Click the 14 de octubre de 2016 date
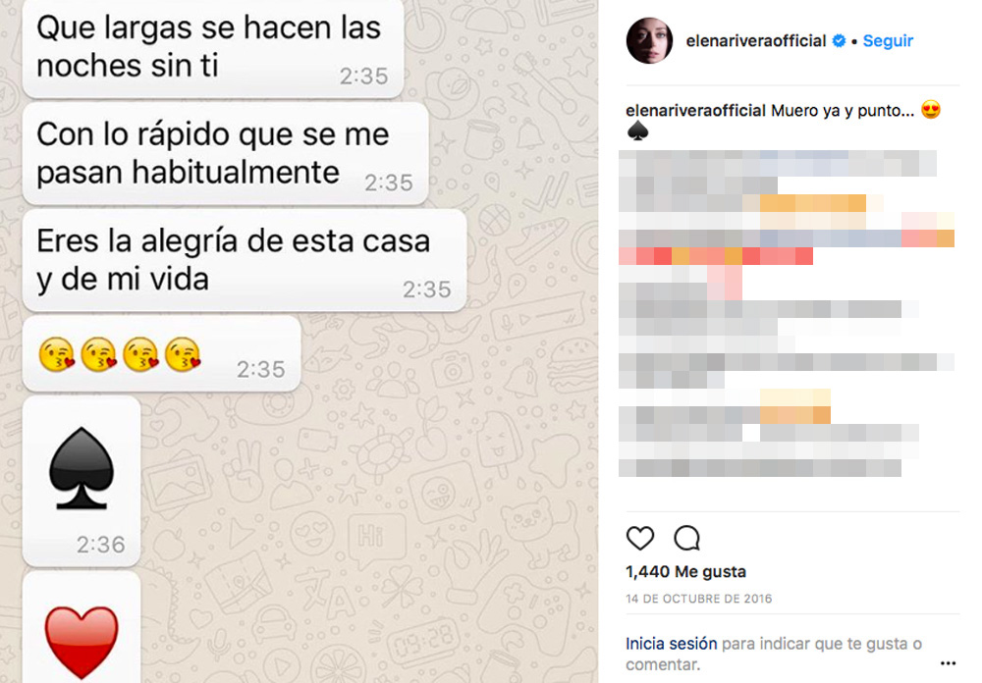This screenshot has height=683, width=982. (698, 599)
